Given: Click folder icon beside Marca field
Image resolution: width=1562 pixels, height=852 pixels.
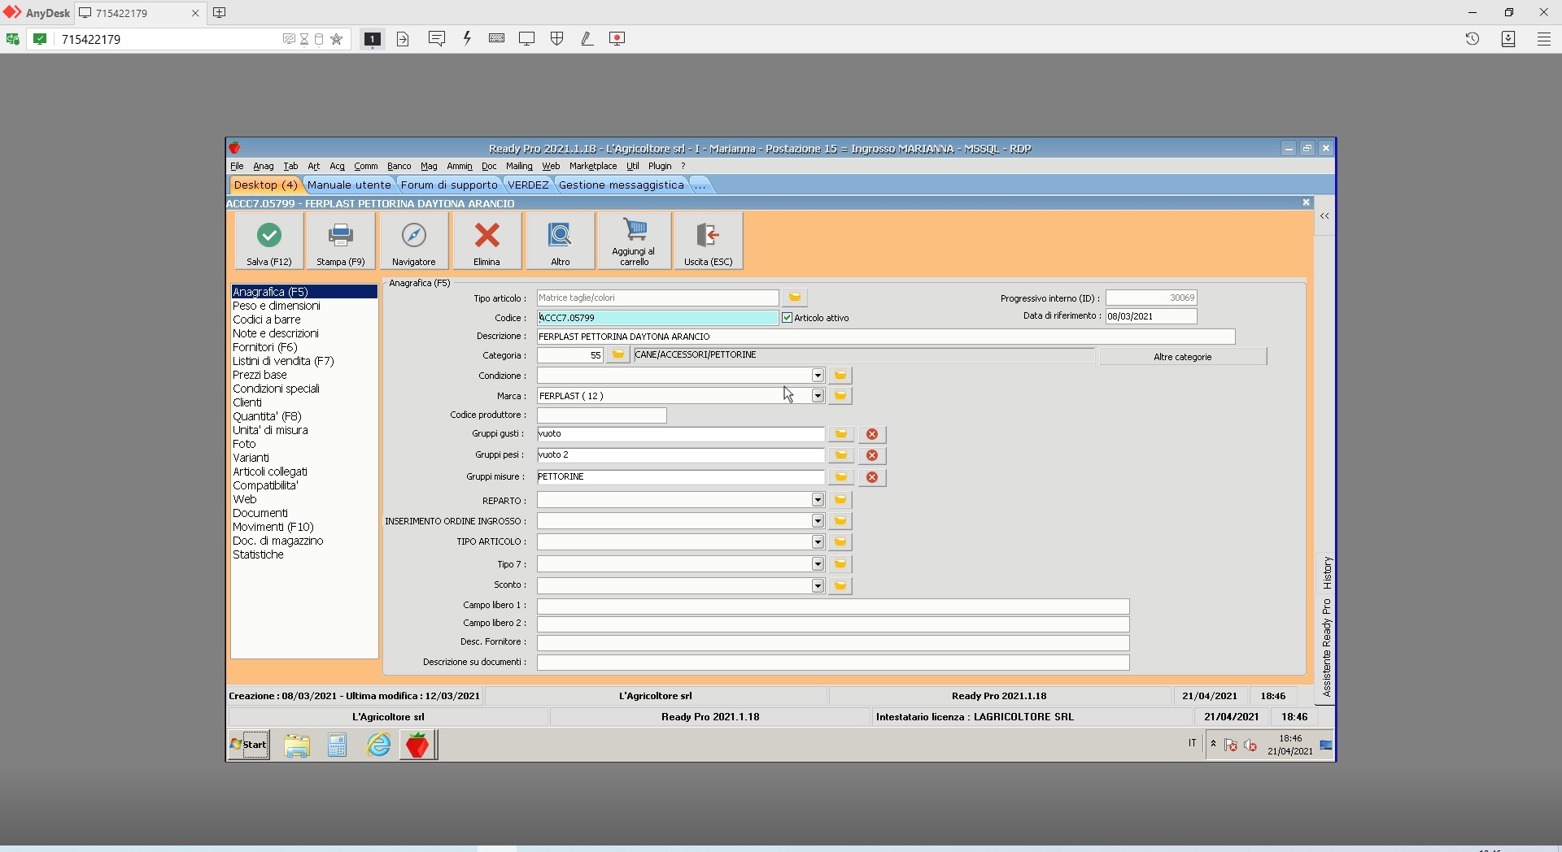Looking at the screenshot, I should [840, 396].
